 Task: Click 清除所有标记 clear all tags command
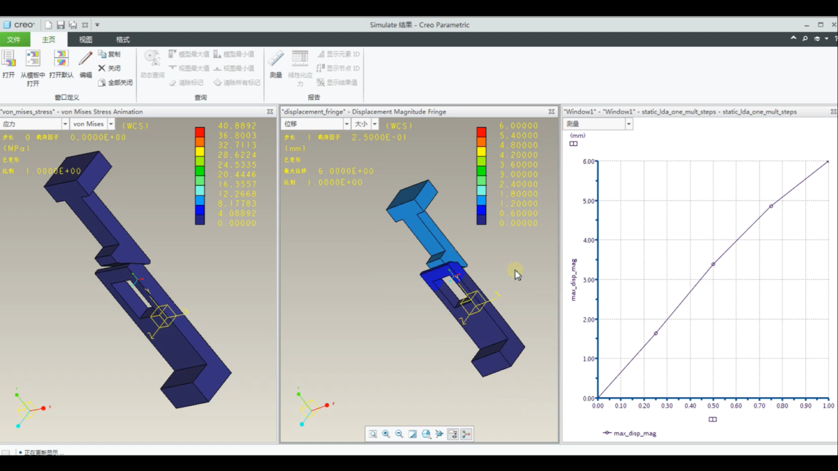click(237, 82)
